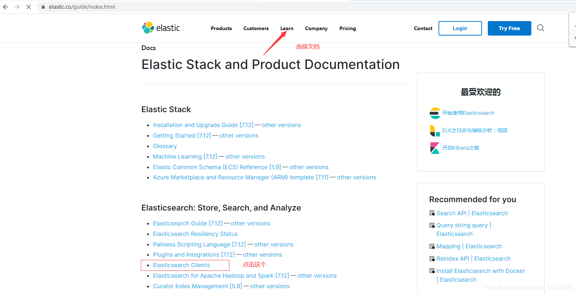Open the search magnifier icon
This screenshot has width=576, height=294.
(x=540, y=28)
